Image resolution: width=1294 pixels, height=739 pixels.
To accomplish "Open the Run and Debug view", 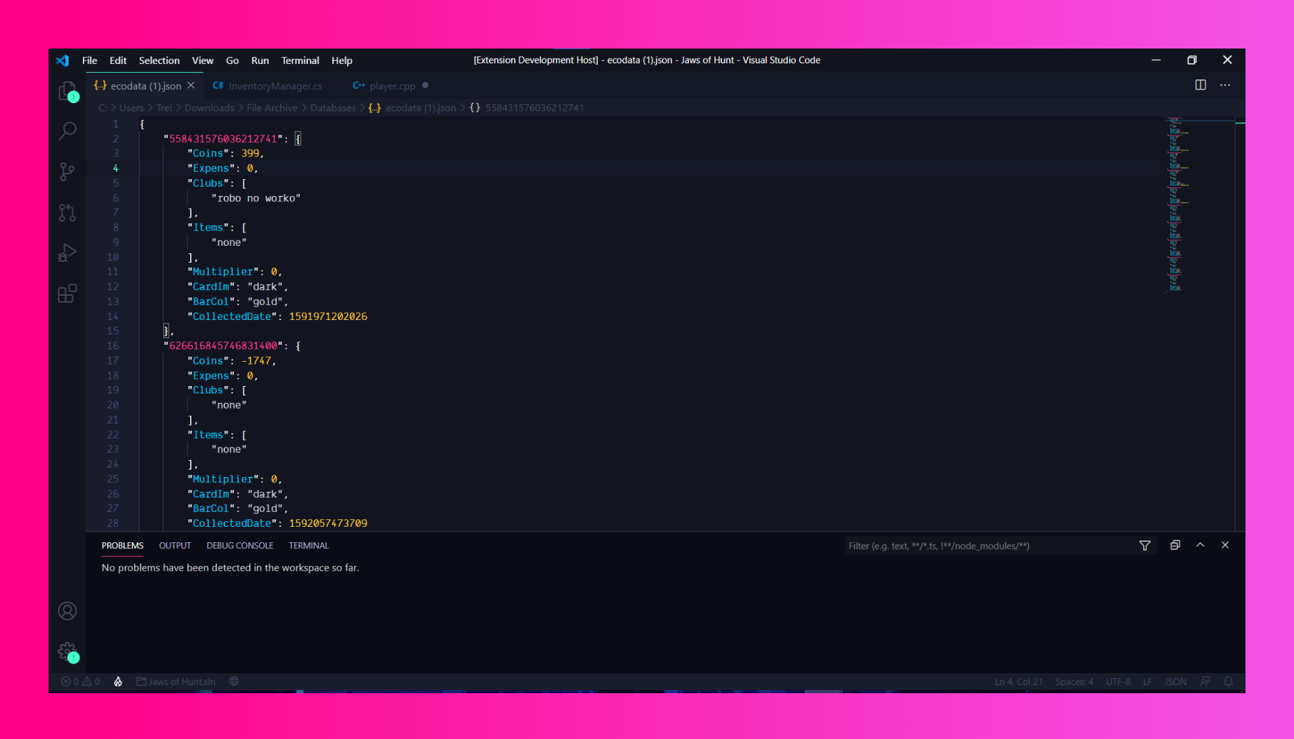I will [67, 252].
